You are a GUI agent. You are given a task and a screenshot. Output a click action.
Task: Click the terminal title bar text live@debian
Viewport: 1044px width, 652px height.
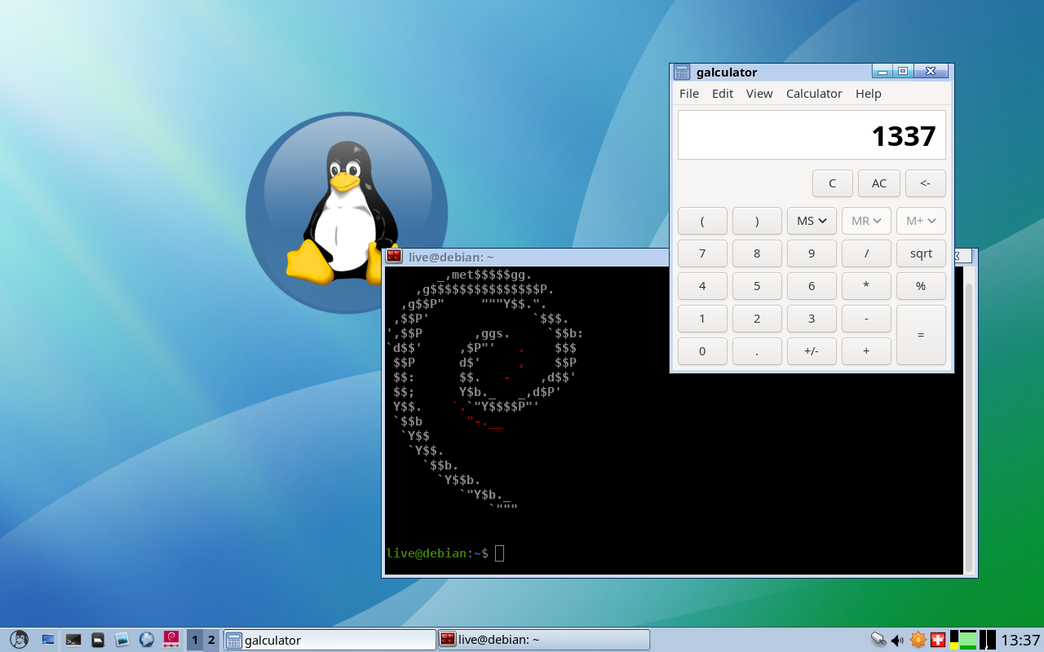(x=451, y=257)
